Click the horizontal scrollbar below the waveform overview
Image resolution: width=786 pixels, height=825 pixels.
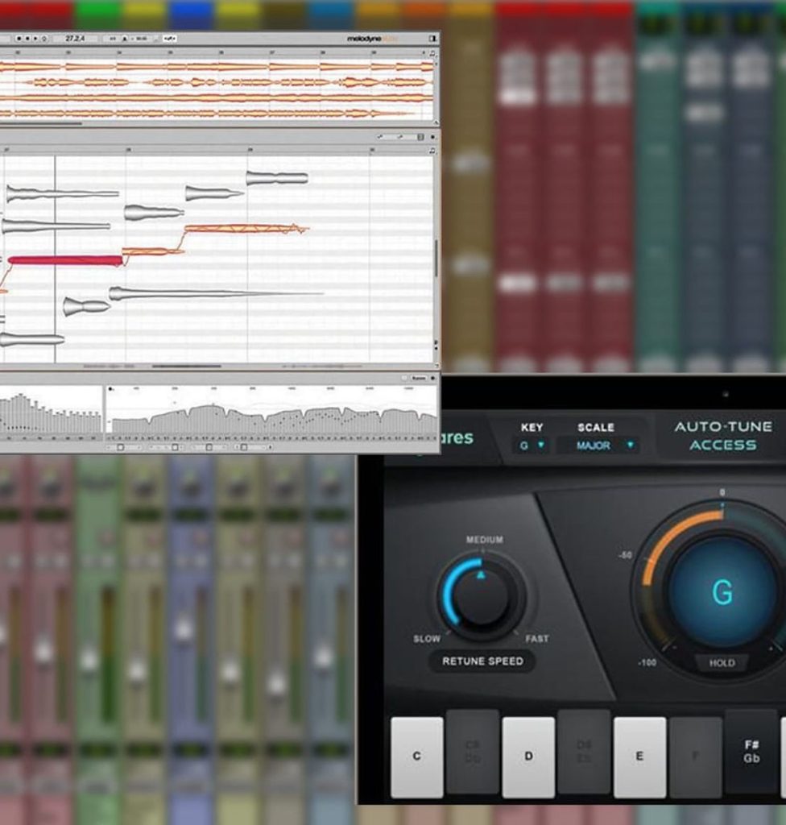pyautogui.click(x=40, y=123)
